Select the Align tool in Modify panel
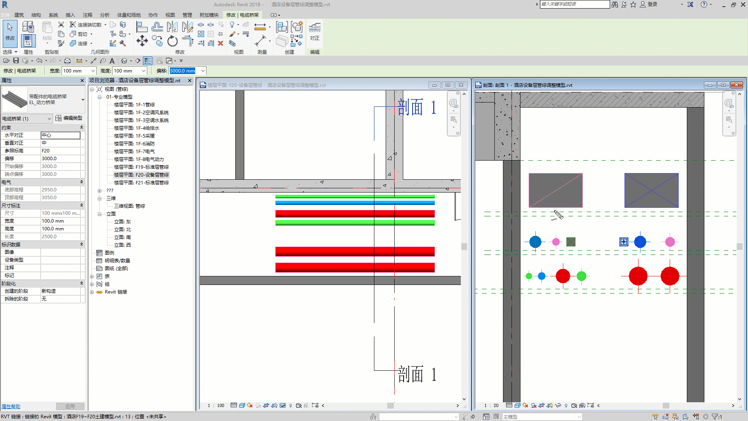Viewport: 748px width, 421px height. tap(142, 27)
